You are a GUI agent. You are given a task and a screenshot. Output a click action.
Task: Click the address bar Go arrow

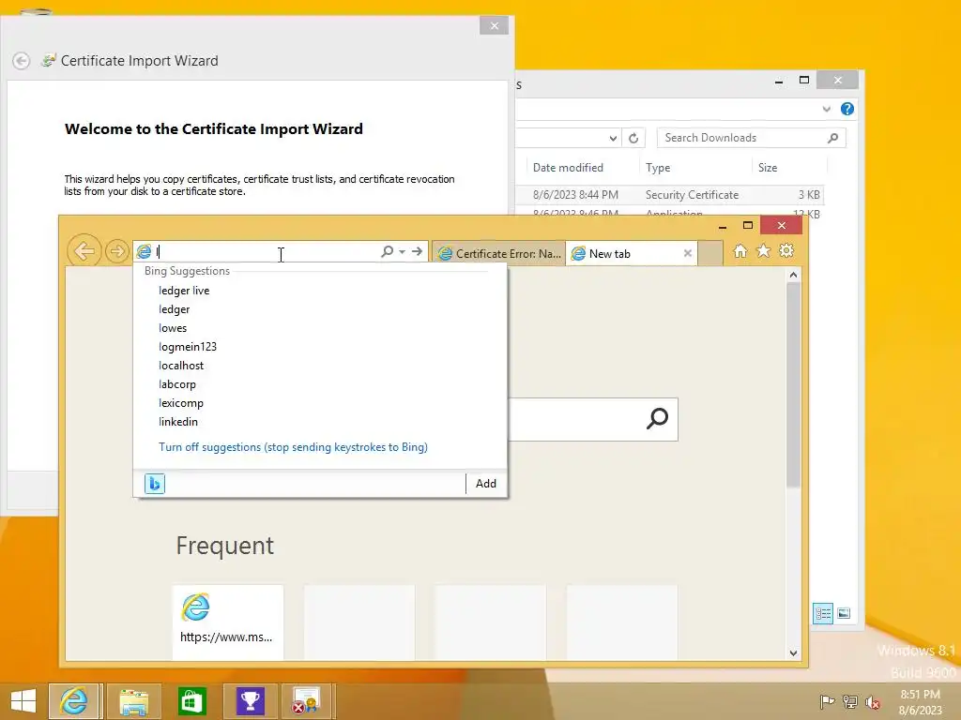[x=418, y=251]
